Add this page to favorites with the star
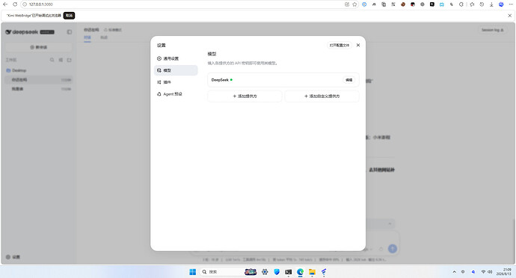 tap(354, 4)
